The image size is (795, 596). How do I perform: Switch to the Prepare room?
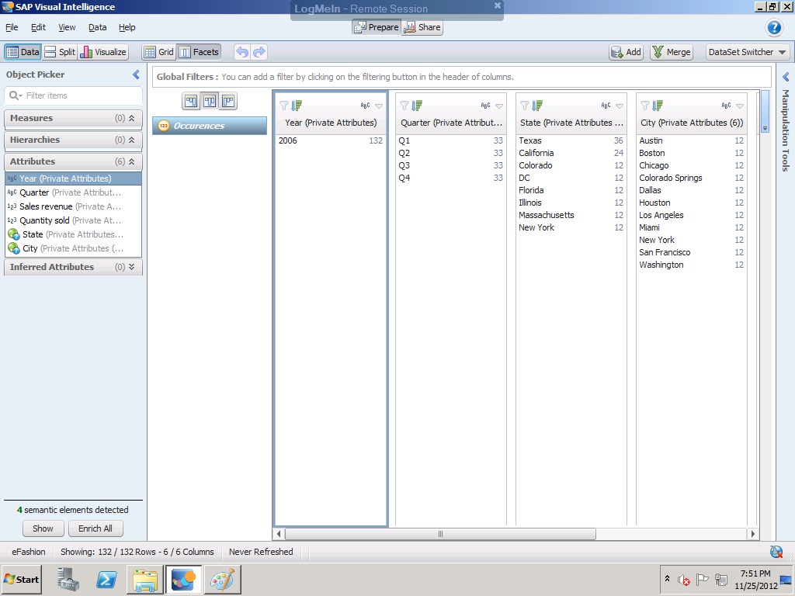point(377,27)
